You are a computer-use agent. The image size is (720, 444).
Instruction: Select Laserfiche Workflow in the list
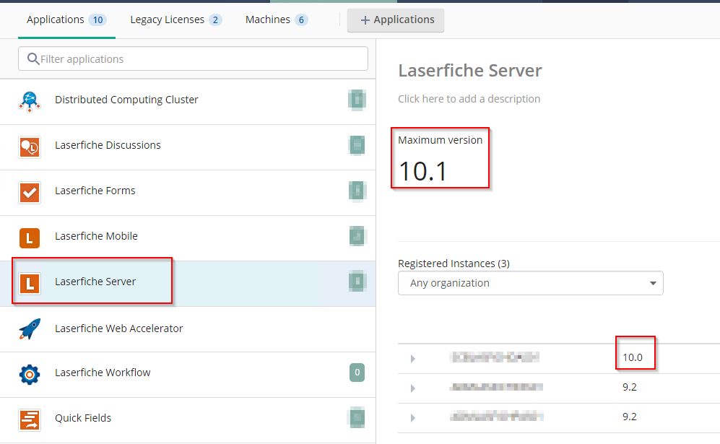[x=188, y=374]
